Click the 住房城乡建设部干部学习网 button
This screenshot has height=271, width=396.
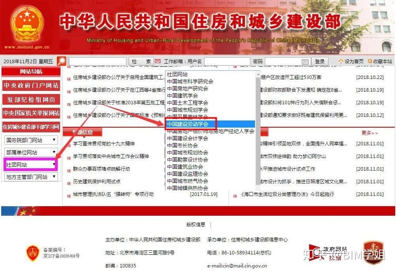point(31,126)
